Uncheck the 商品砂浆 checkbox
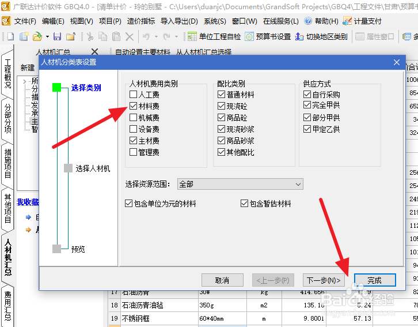418x327 pixels. (x=221, y=141)
